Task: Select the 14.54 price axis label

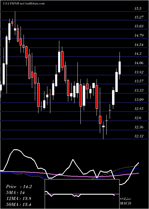Action: point(139,45)
